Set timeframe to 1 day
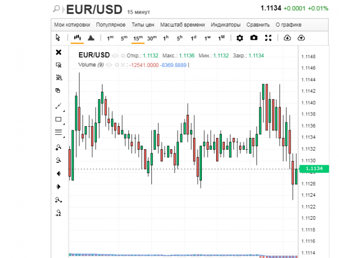Image resolution: width=339 pixels, height=258 pixels. click(194, 38)
